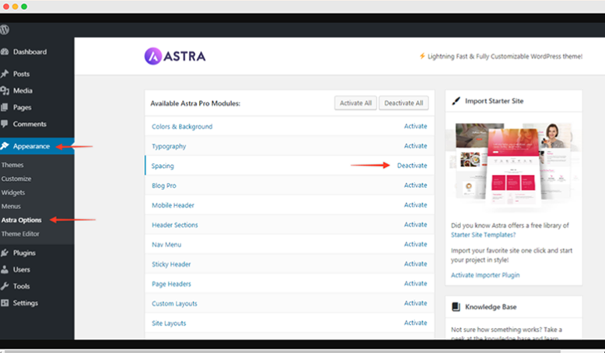Click the Settings sliders icon
The image size is (605, 353).
tap(5, 302)
